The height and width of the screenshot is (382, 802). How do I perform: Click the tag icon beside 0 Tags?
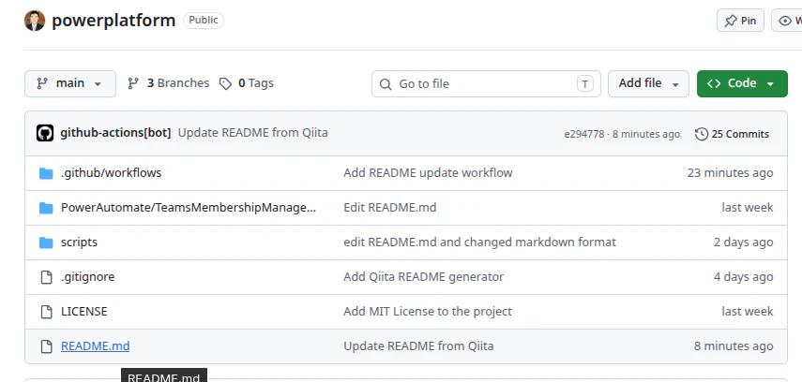(225, 83)
